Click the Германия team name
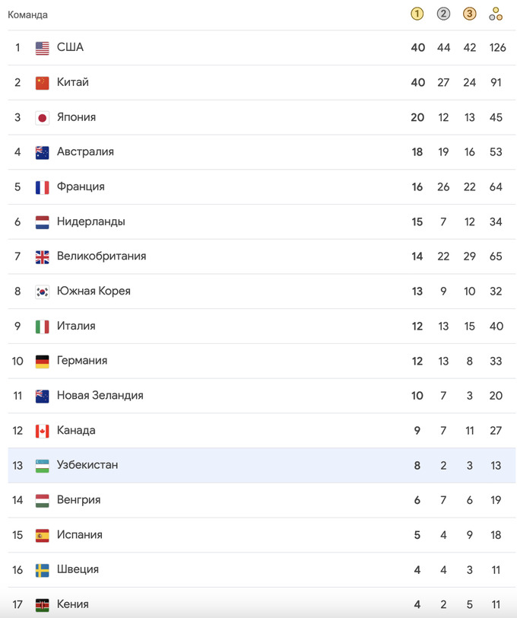Screen dimensions: 517x618 82,361
